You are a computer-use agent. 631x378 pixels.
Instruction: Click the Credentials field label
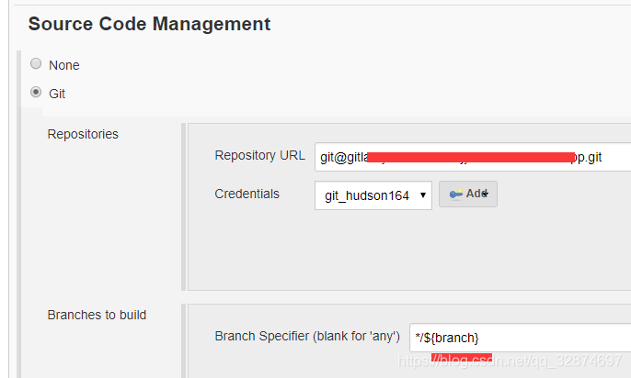247,194
